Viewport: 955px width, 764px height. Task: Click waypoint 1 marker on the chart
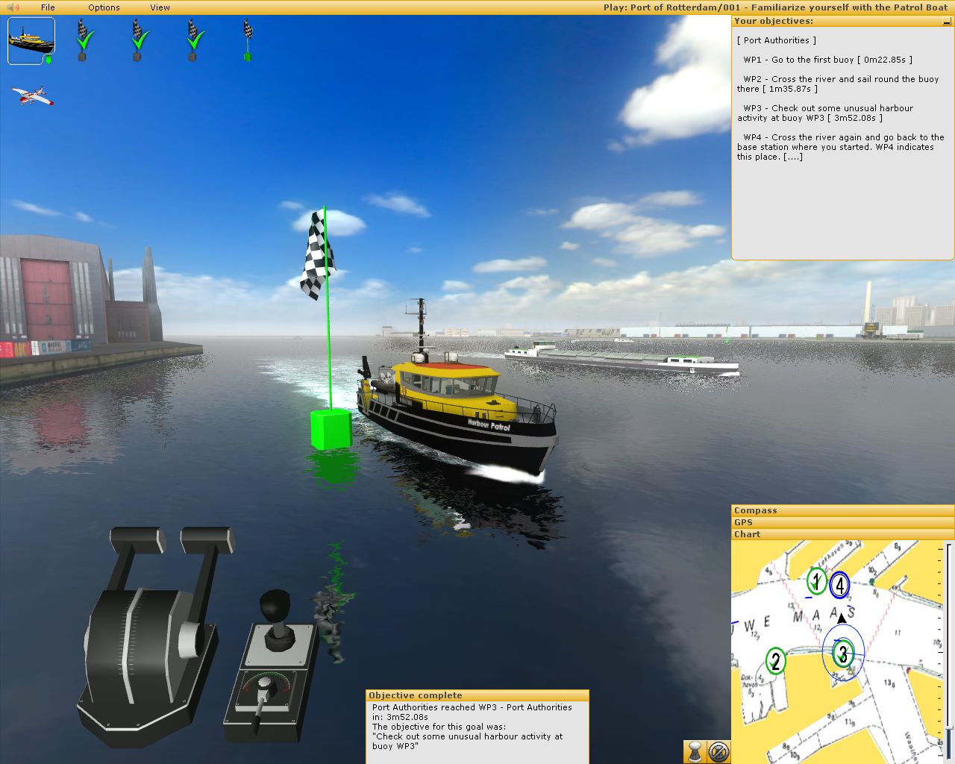click(x=816, y=581)
